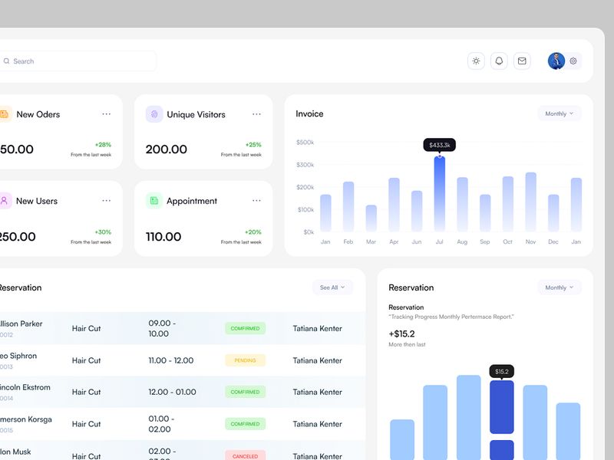Click the New Users person icon
614x460 pixels.
[5, 201]
